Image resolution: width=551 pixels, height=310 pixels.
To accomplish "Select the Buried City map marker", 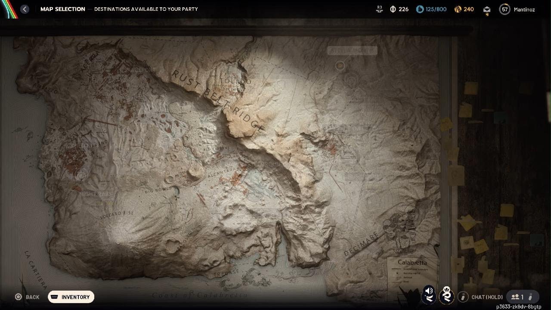I will (81, 175).
